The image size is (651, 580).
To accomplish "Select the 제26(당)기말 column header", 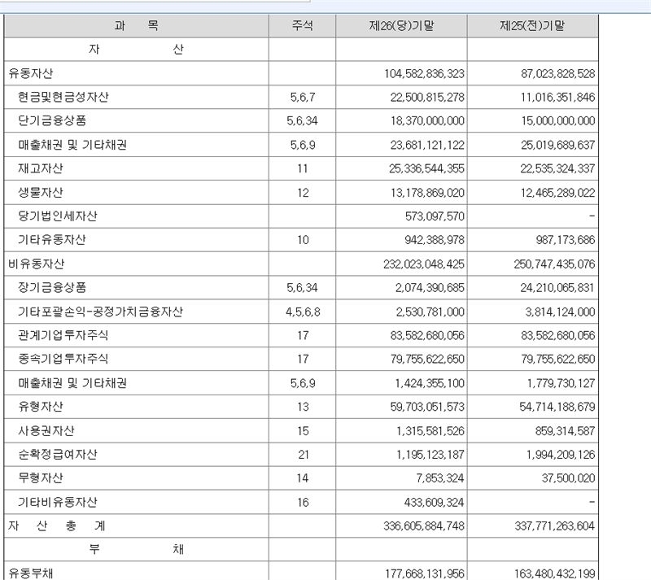I will (x=401, y=26).
